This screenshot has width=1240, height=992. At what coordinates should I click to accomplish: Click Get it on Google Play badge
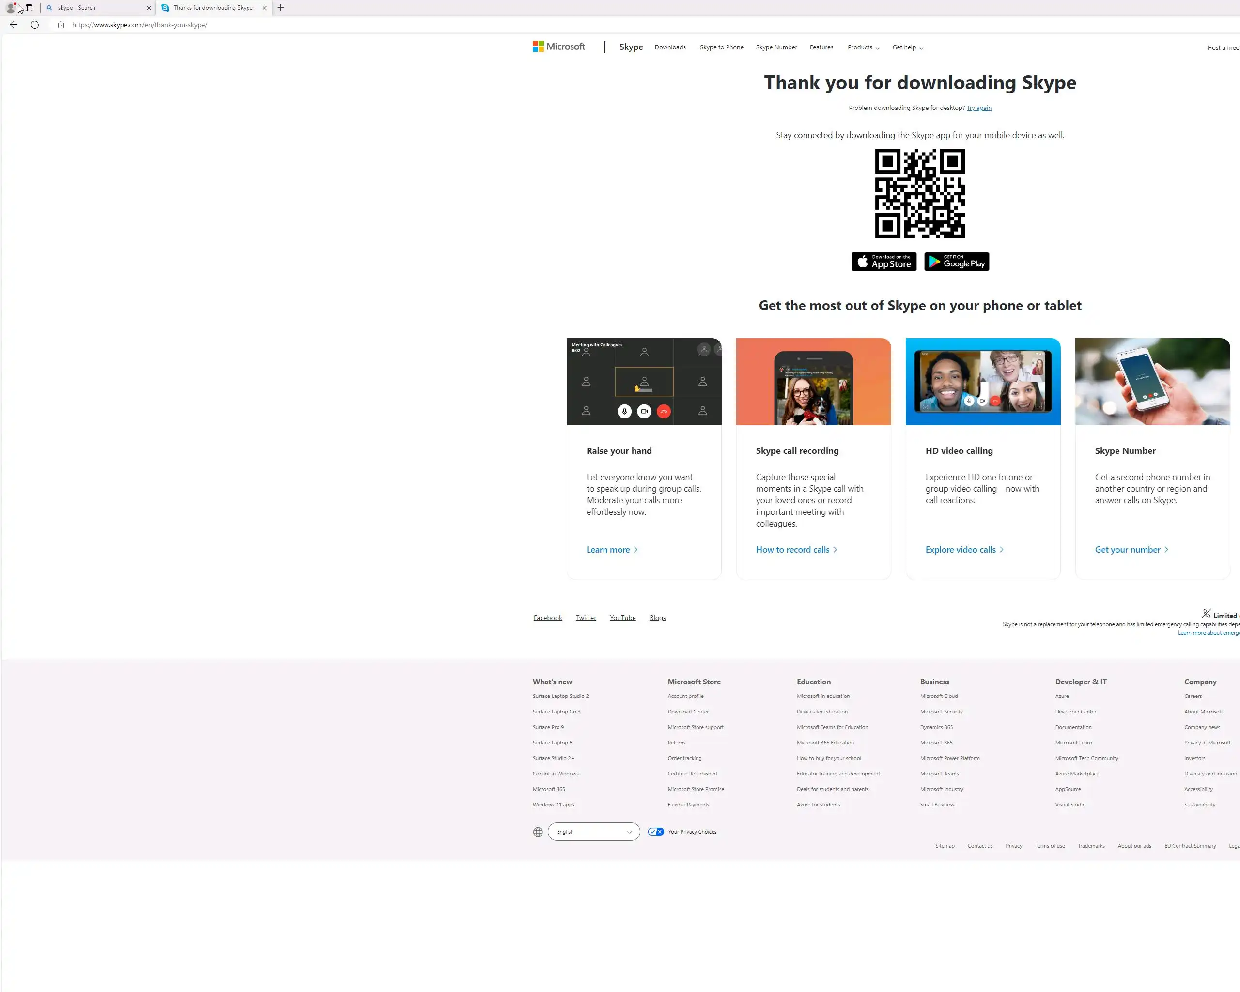(957, 262)
